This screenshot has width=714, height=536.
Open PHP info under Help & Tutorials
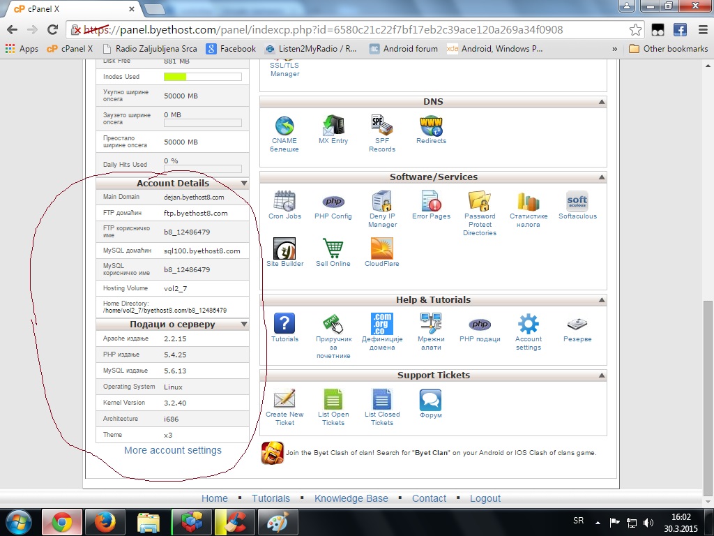pos(480,324)
